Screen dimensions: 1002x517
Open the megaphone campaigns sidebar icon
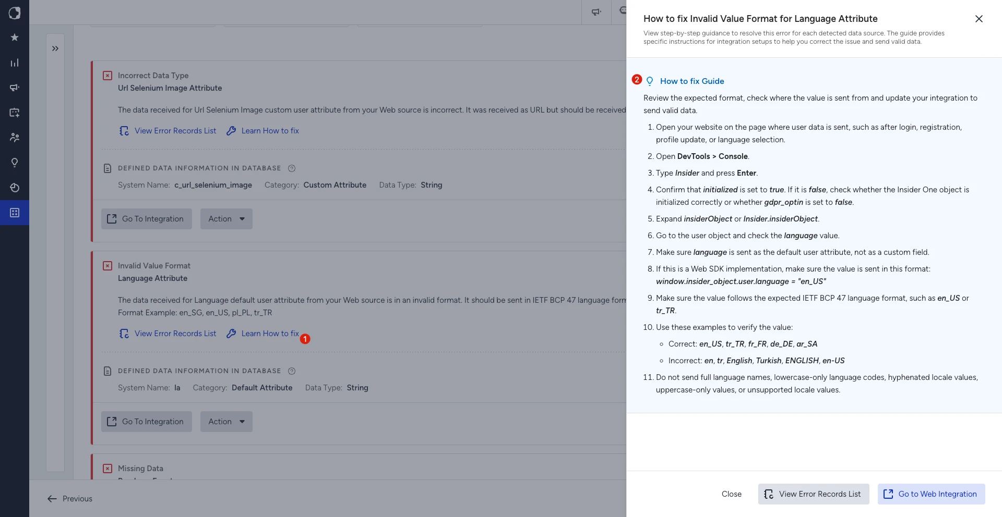click(15, 88)
